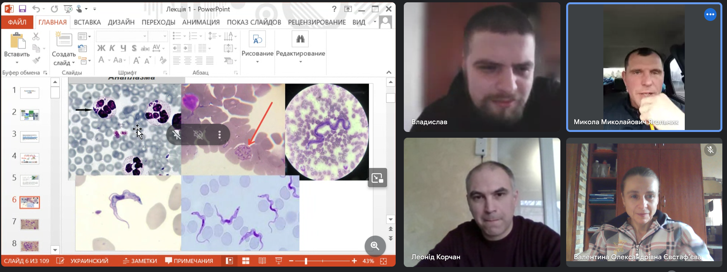Start slideshow from status bar icon
Screen dimensions: 727x272
279,261
